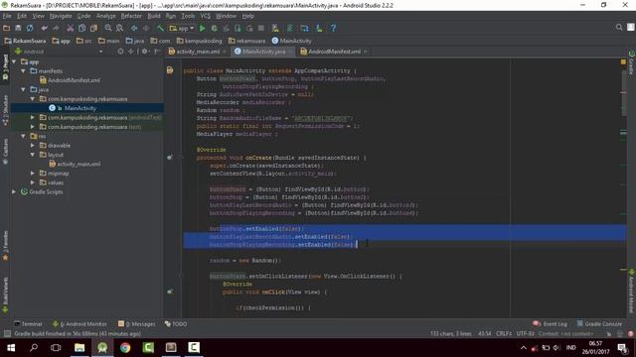This screenshot has height=357, width=636.
Task: Click the Redo arrow icon
Action: [56, 28]
